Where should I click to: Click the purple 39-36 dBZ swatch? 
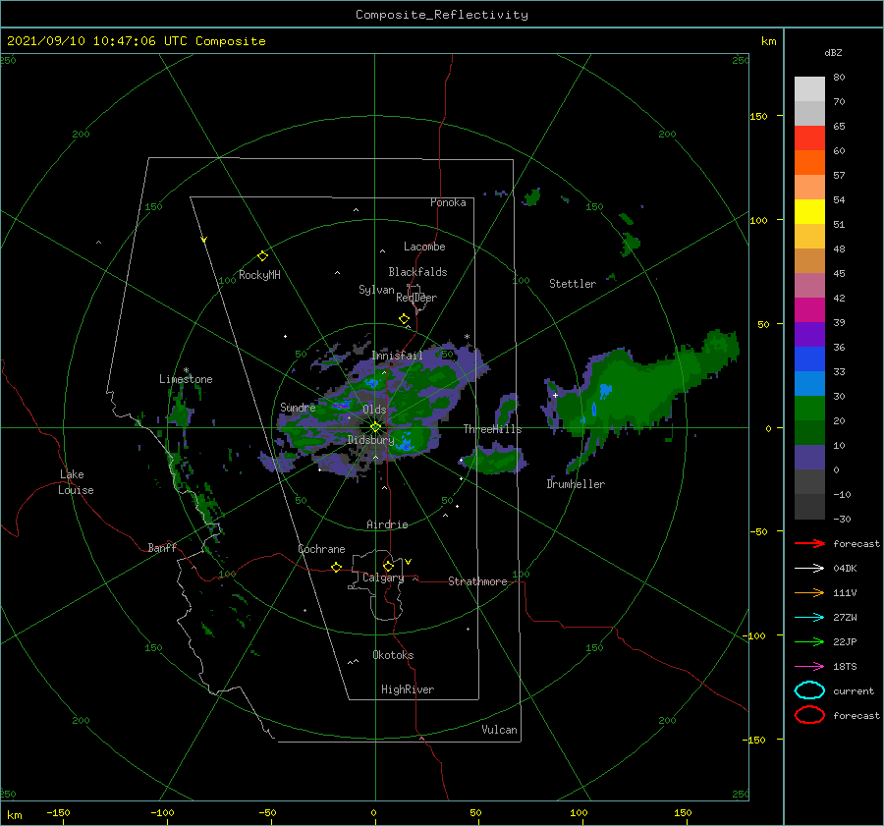click(x=809, y=335)
